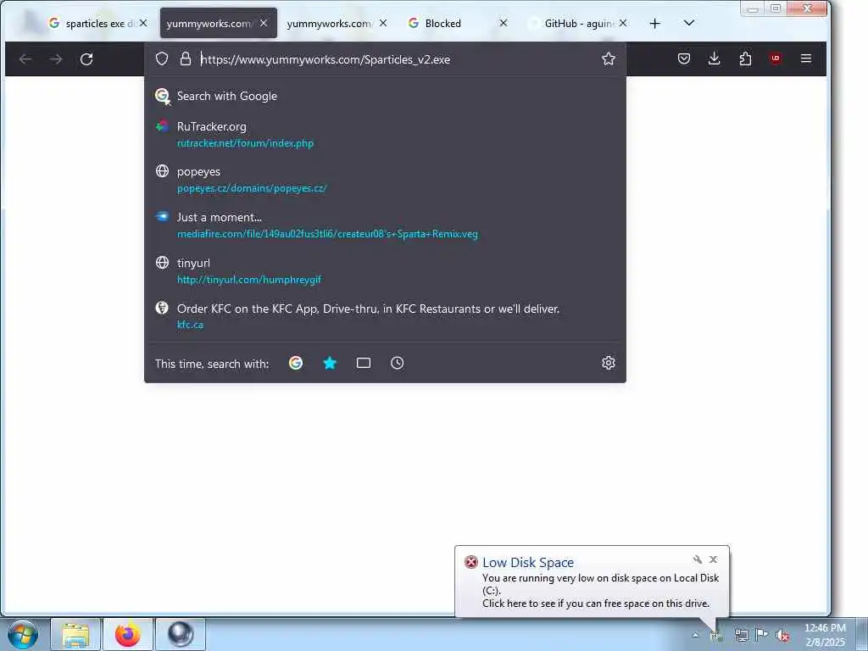Switch to GitHub - aguin tab
Screen dimensions: 868x651
click(578, 23)
